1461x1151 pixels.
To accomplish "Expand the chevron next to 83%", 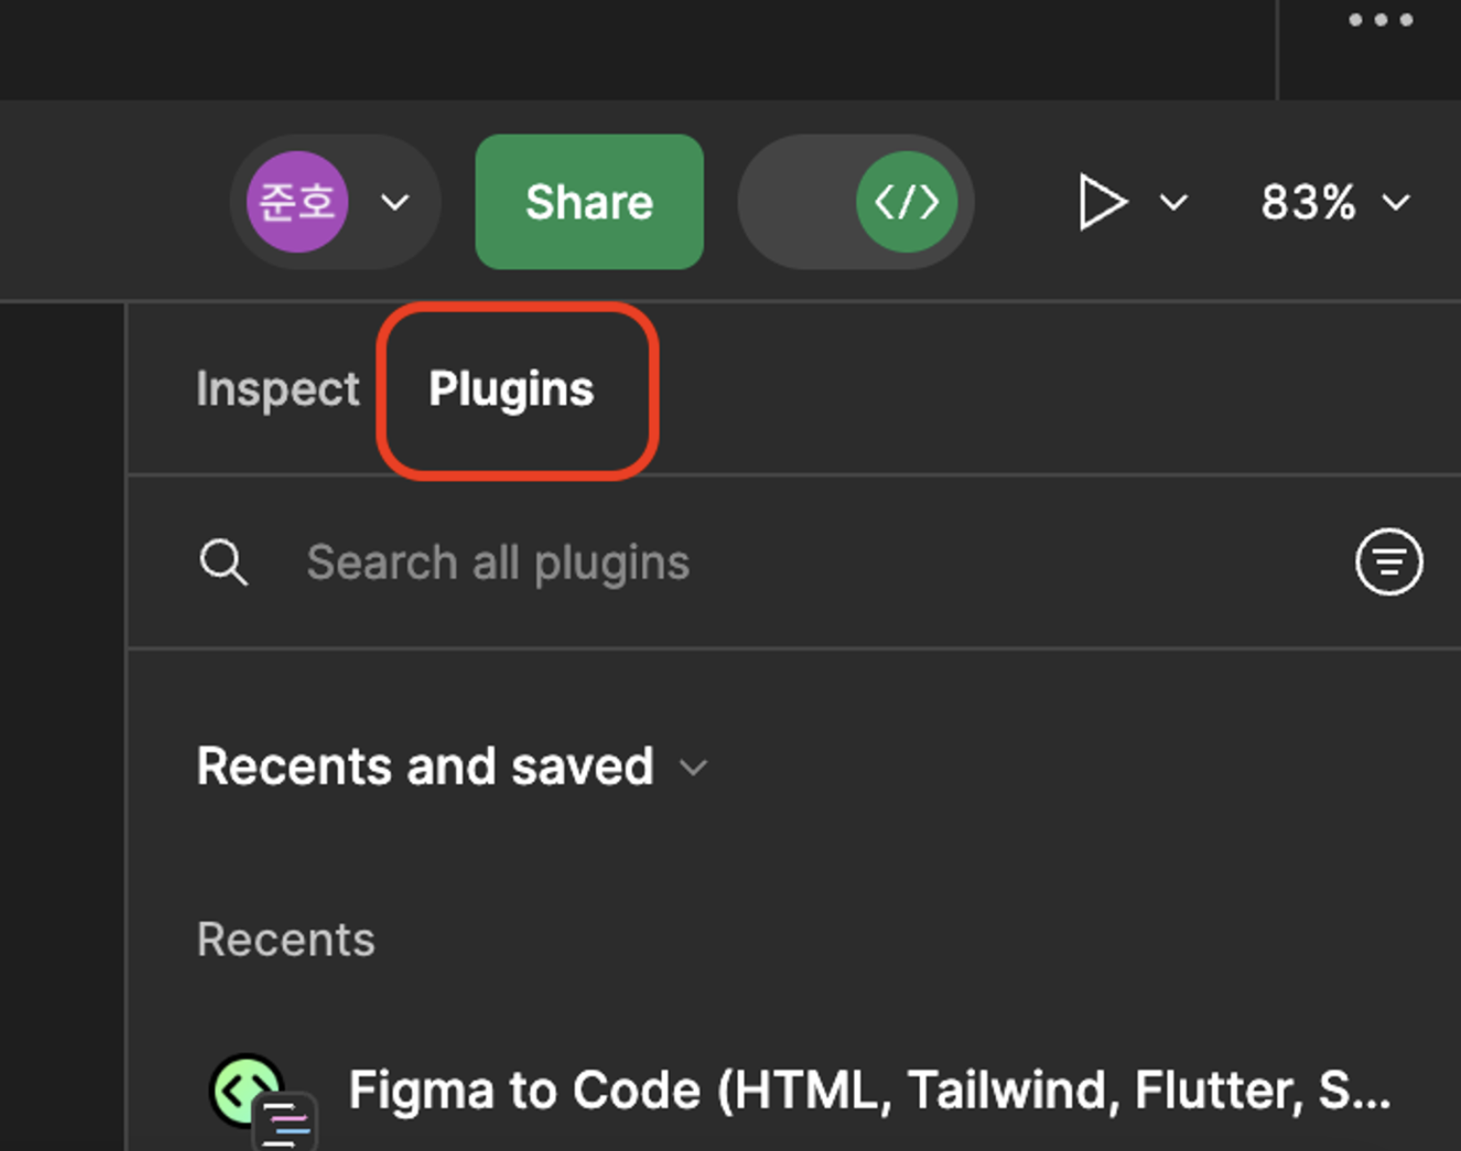I will pyautogui.click(x=1396, y=202).
